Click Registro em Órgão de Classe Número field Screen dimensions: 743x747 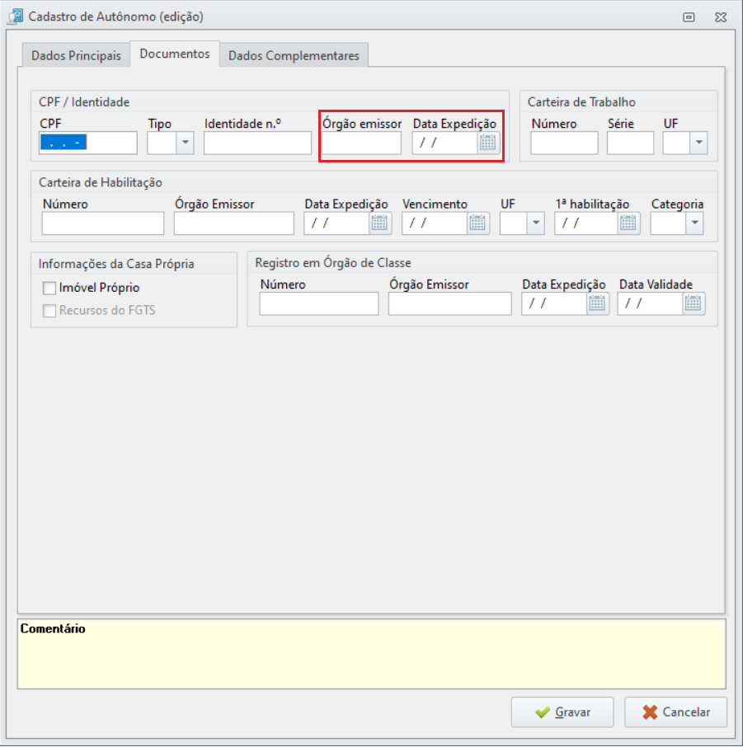point(319,303)
